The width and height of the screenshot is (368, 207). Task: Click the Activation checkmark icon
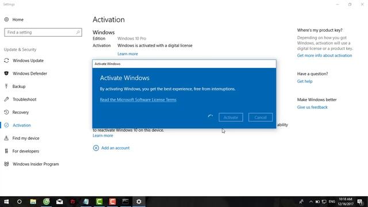[x=6, y=125]
